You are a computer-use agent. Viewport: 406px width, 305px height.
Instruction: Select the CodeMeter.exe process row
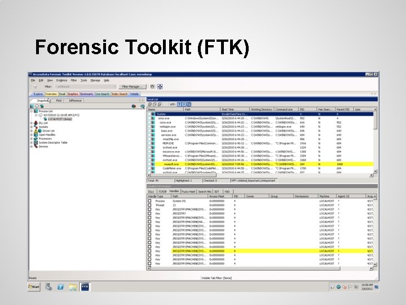[260, 168]
